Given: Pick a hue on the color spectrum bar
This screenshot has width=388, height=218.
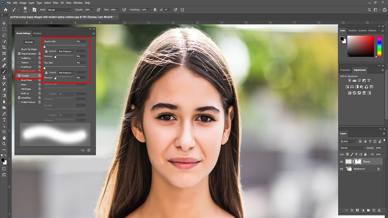Looking at the screenshot, I should [379, 46].
